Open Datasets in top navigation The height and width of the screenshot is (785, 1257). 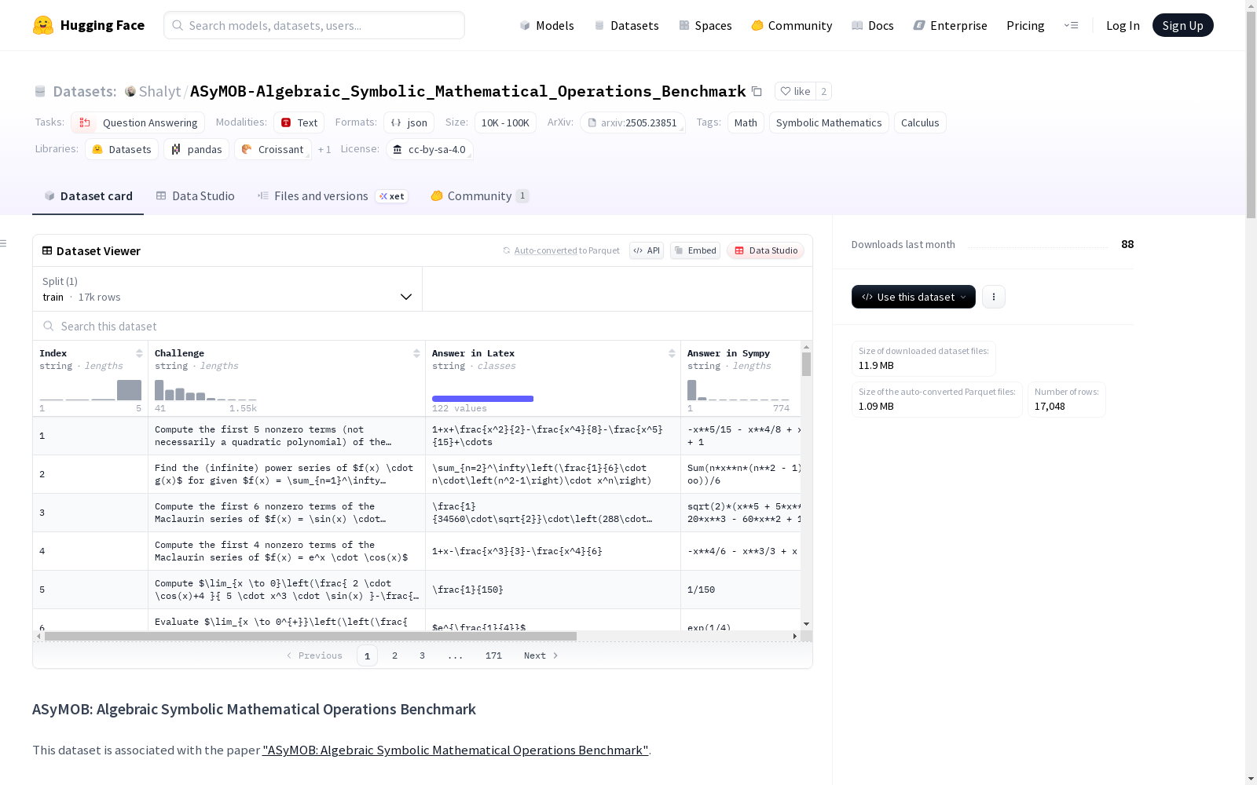click(626, 25)
